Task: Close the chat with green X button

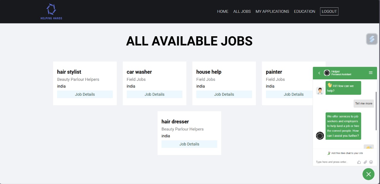Action: tap(368, 174)
